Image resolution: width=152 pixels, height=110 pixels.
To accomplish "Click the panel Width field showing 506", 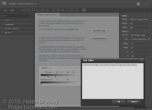I will pos(140,28).
